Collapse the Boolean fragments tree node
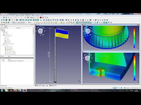Screen dimensions: 141x105 click(3, 35)
